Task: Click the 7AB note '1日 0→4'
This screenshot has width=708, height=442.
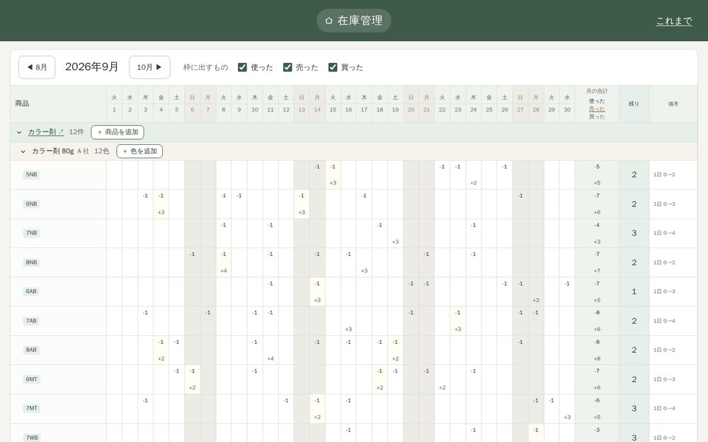Action: pos(664,320)
